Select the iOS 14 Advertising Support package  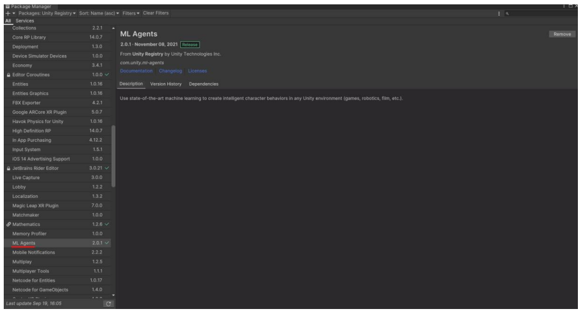[x=57, y=159]
